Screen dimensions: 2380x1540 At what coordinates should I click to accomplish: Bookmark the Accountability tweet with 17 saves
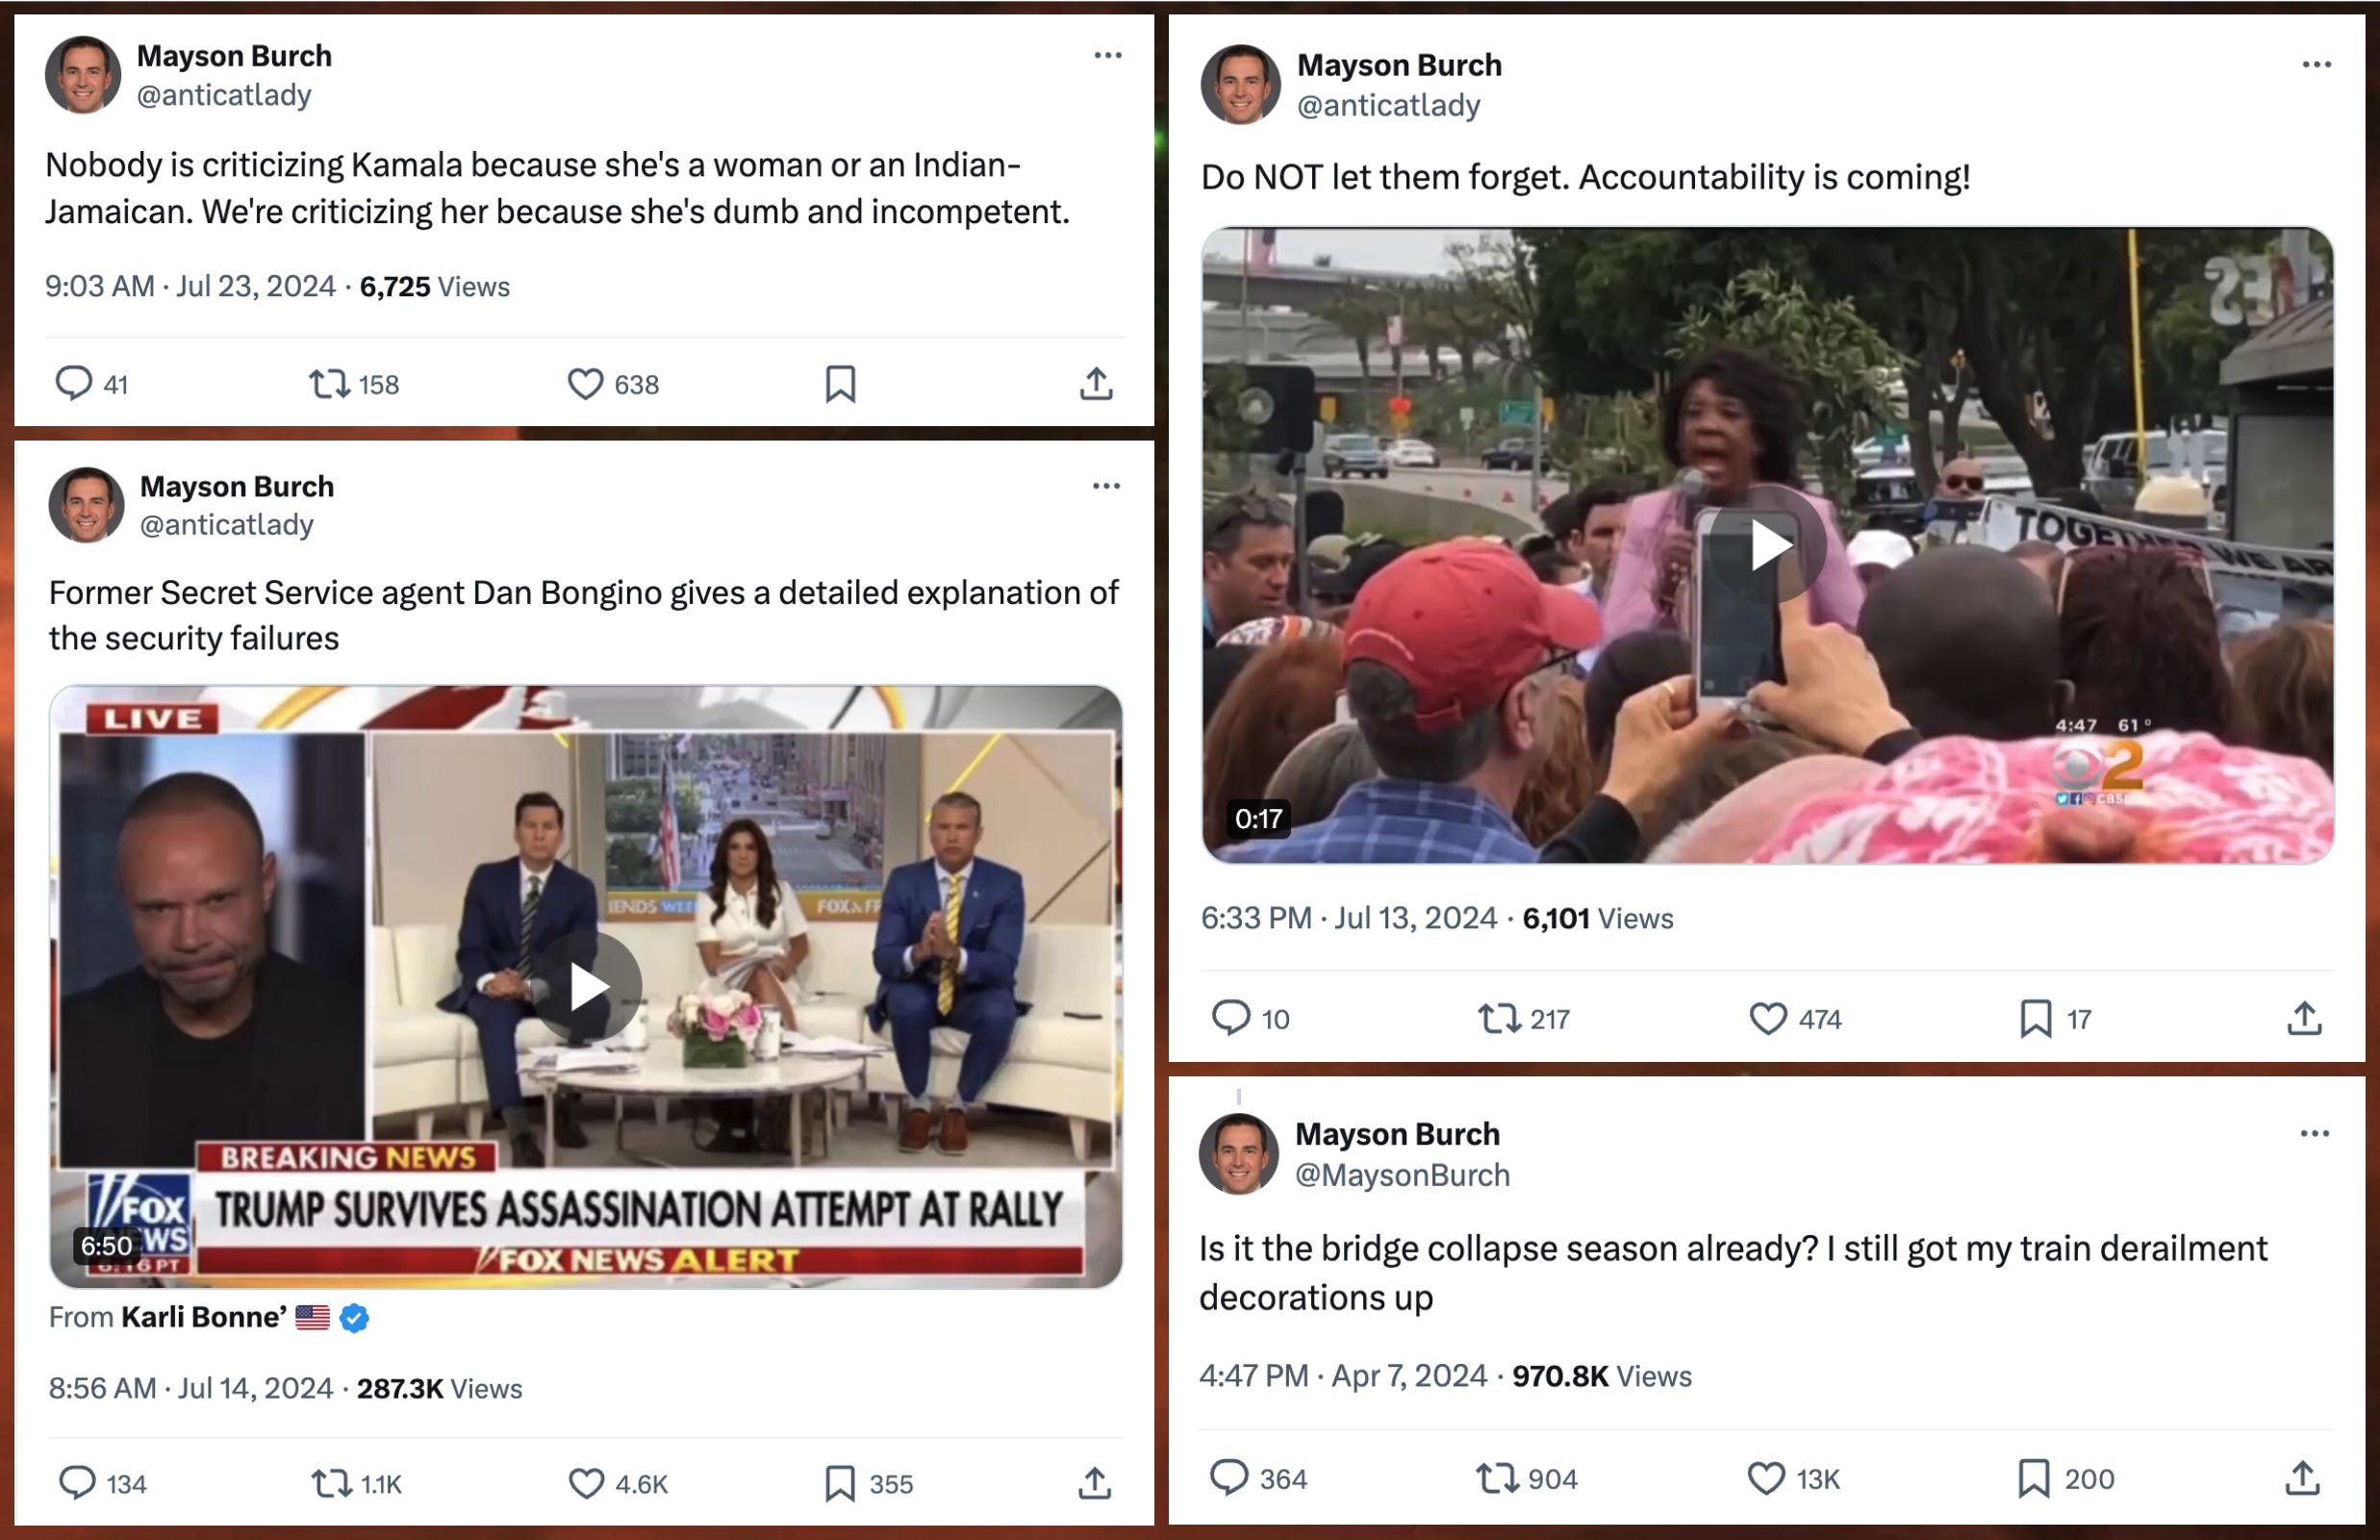(x=2035, y=1019)
